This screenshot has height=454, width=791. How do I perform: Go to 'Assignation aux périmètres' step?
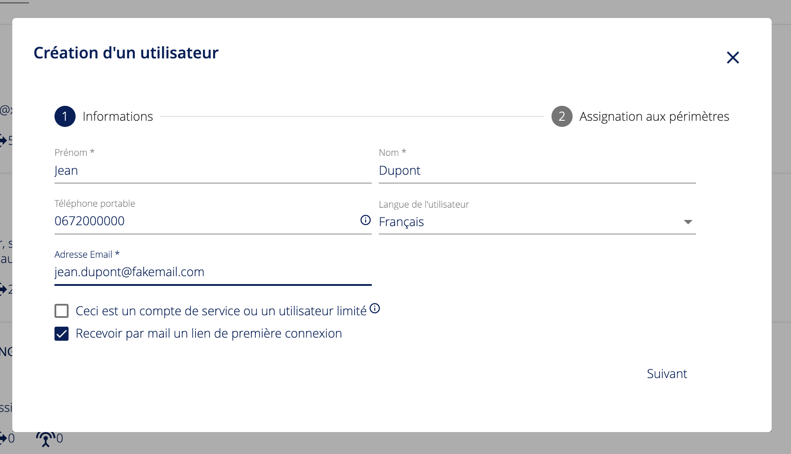(x=654, y=116)
